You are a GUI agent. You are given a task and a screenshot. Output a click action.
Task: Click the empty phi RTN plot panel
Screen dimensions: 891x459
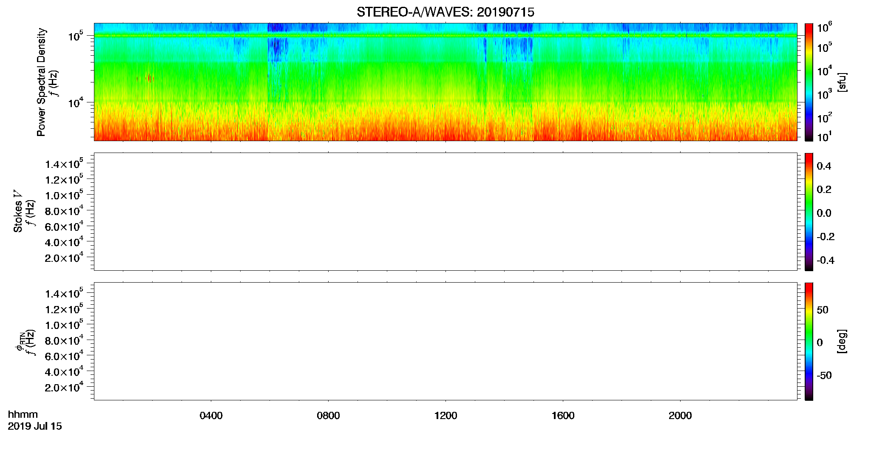point(445,341)
